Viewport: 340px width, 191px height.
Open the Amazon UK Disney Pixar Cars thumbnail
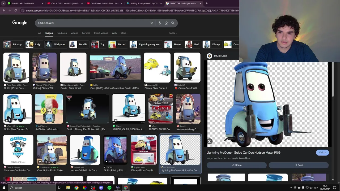coord(157,68)
